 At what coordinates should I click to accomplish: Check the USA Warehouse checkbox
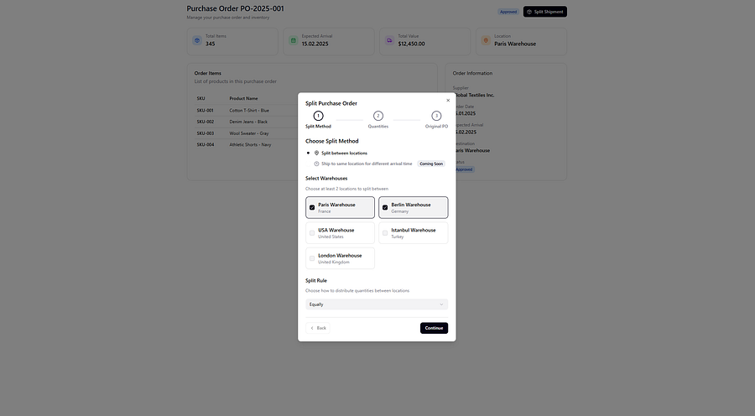pyautogui.click(x=312, y=233)
